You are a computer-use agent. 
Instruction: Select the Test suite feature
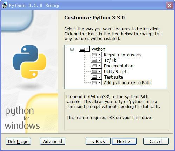pos(113,77)
